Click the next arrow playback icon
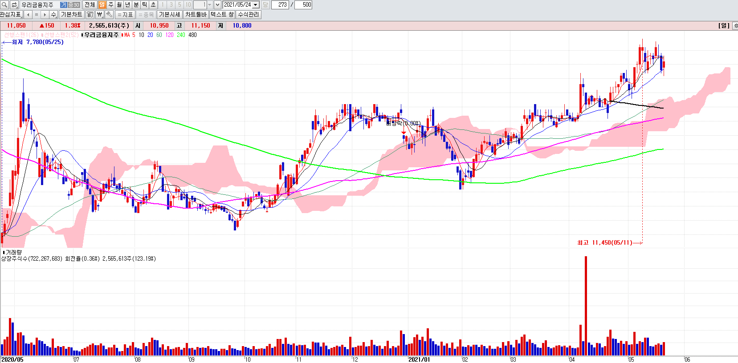 [x=45, y=14]
